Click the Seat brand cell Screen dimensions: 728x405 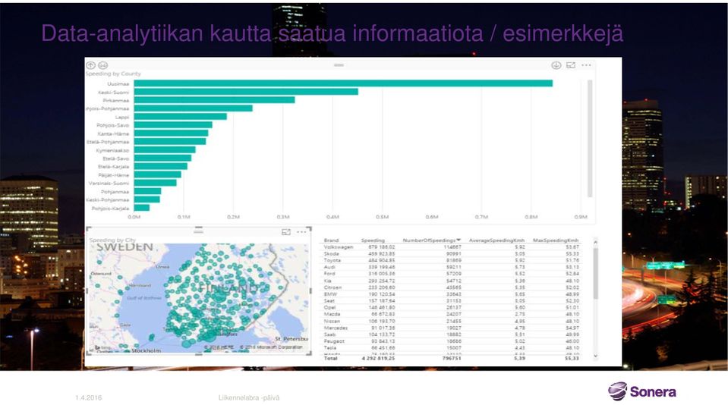(329, 300)
